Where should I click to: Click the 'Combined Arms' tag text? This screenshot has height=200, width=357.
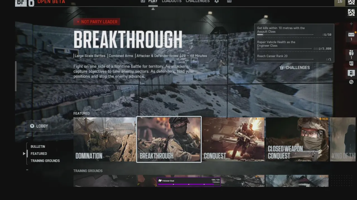[121, 56]
